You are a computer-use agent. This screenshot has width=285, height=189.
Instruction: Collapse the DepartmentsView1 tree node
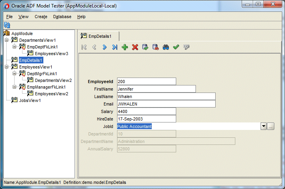[7, 40]
